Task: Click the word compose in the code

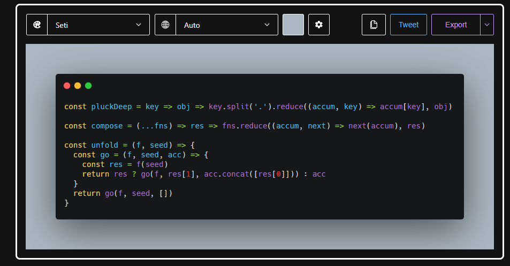Action: click(x=107, y=126)
